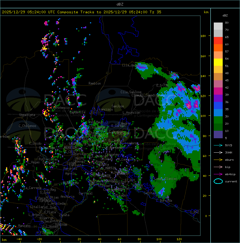The image size is (240, 243).
Task: Select the green 20-30 dBZ color swatch
Action: 218,120
